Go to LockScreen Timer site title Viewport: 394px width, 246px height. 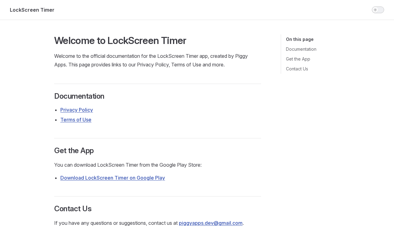pyautogui.click(x=32, y=10)
